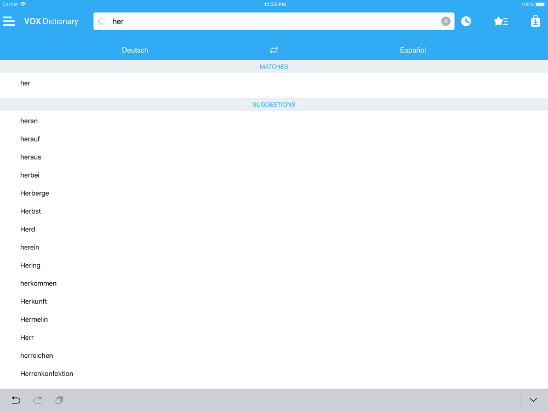
Task: Select Español target language
Action: point(413,50)
